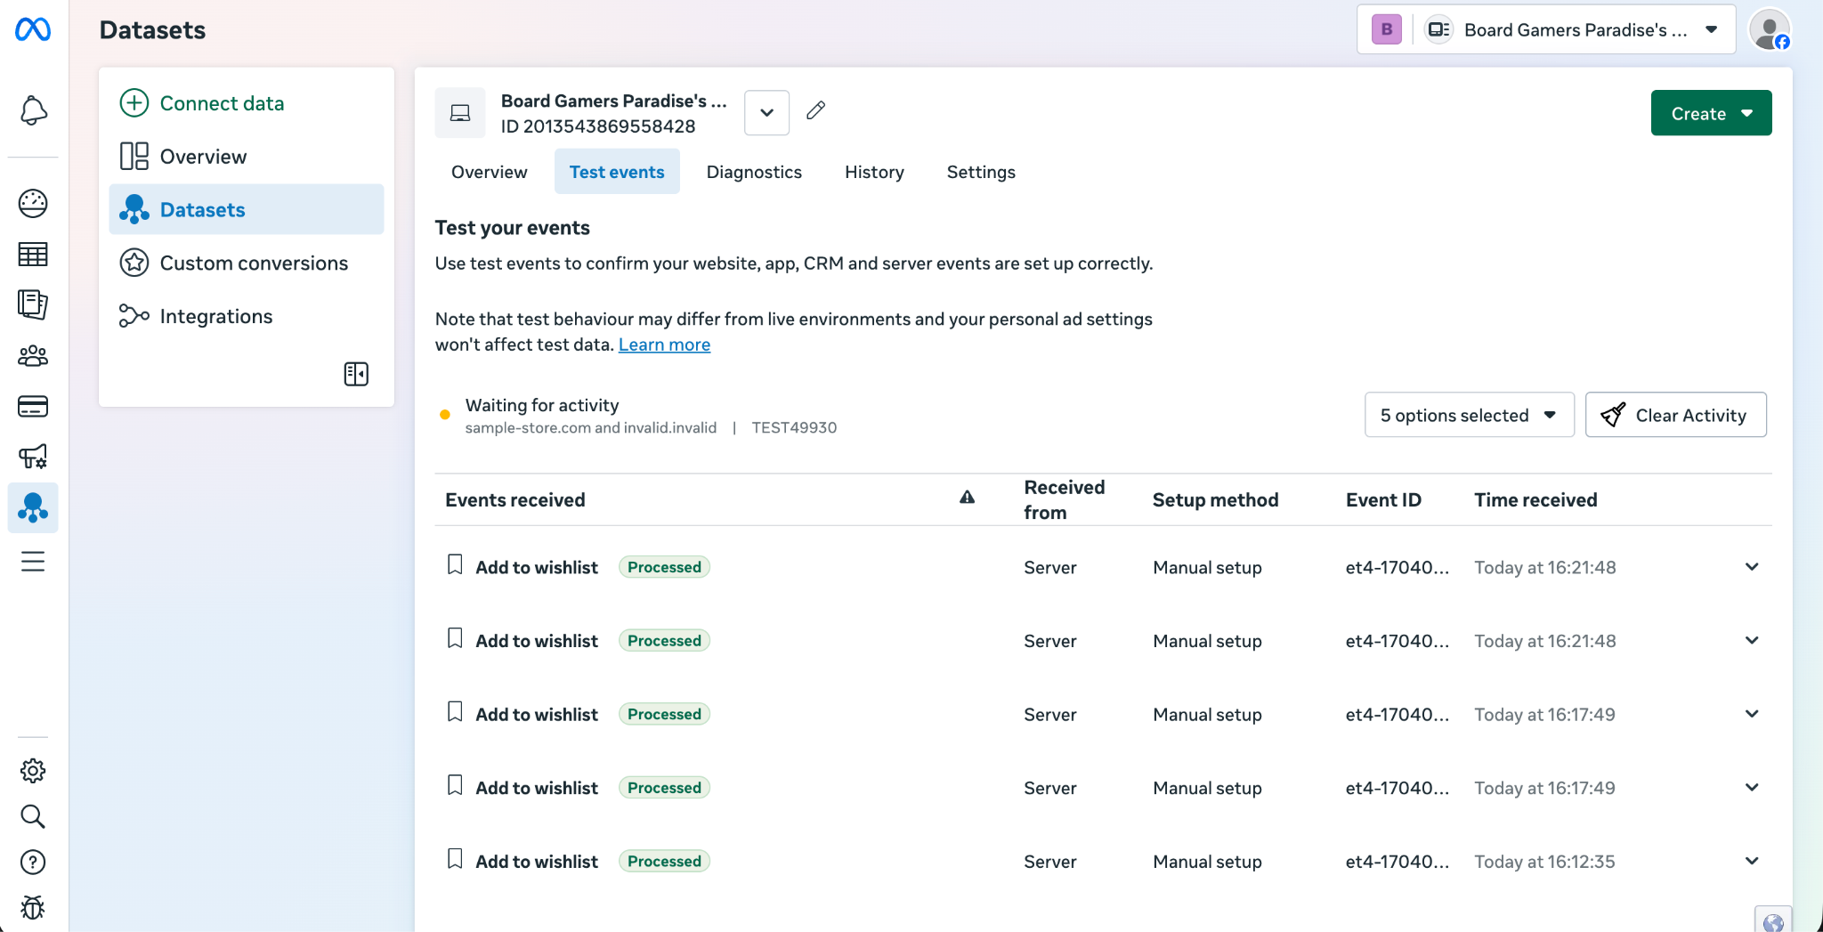Click the pencil edit dataset name icon
This screenshot has height=932, width=1823.
pyautogui.click(x=815, y=110)
